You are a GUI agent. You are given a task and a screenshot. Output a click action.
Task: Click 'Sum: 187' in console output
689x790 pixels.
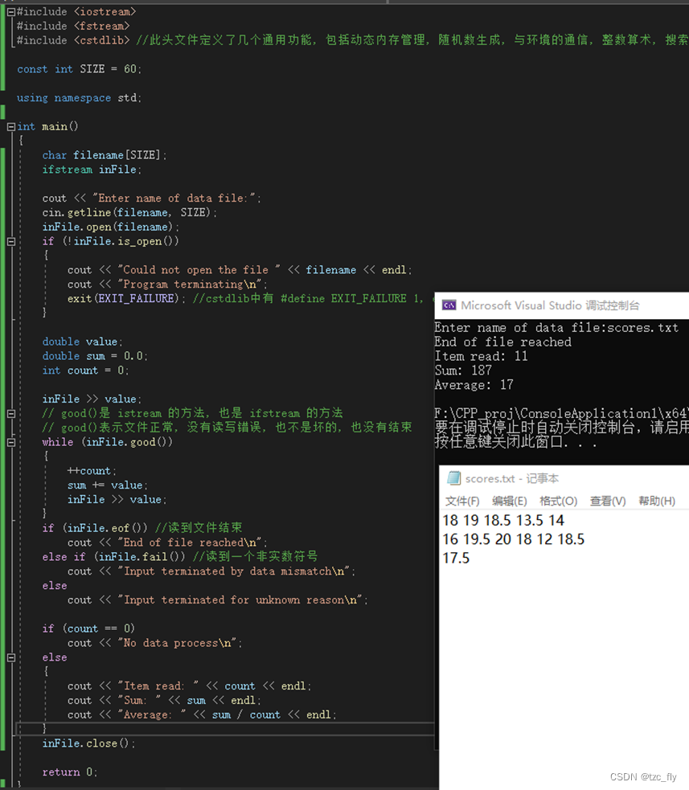(x=463, y=370)
